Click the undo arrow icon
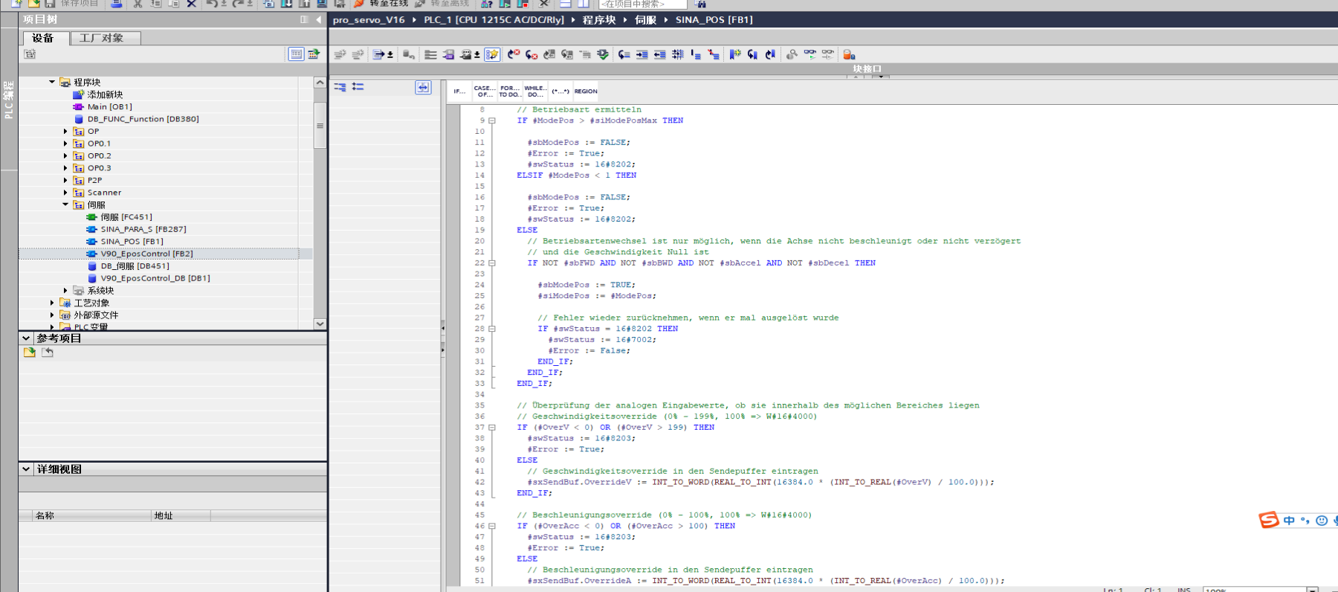Image resolution: width=1338 pixels, height=592 pixels. click(212, 4)
